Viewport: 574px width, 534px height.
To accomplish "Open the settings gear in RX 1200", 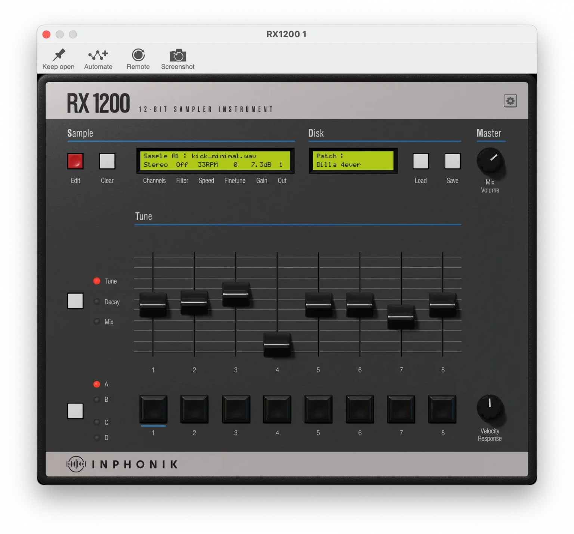I will coord(510,101).
